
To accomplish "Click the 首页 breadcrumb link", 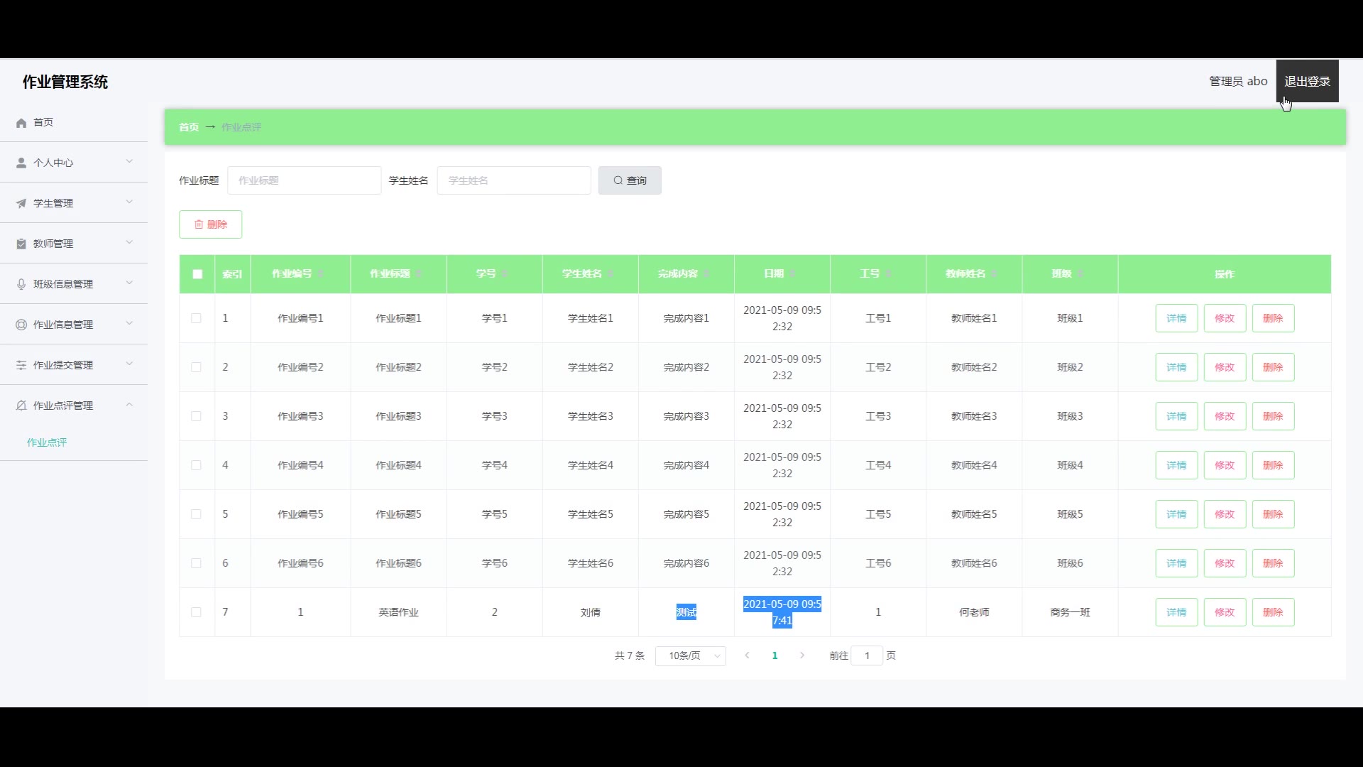I will (x=189, y=127).
